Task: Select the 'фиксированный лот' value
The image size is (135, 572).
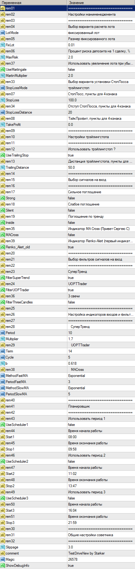Action: pos(84,33)
